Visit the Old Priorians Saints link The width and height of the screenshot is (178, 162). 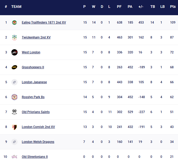tap(36, 112)
